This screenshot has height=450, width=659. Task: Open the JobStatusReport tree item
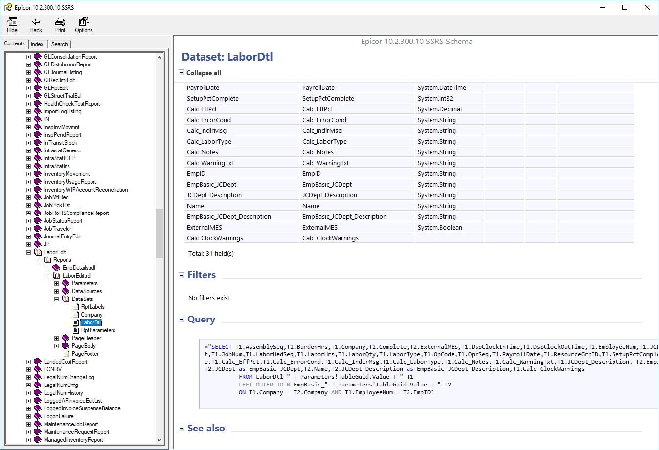[x=63, y=221]
